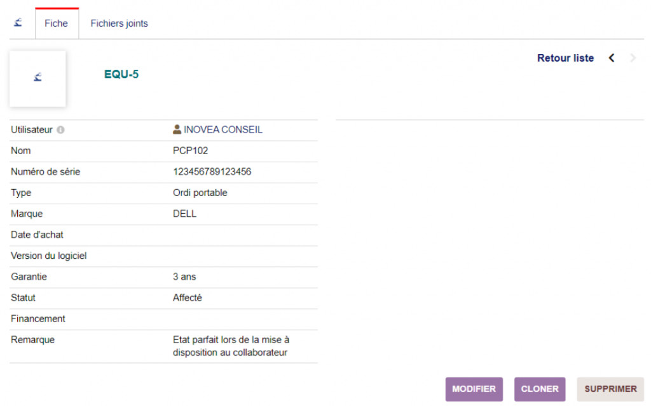Click the EQU-5 reference title

[x=121, y=75]
